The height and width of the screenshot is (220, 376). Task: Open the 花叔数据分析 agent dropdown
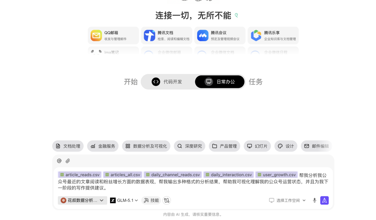point(82,200)
